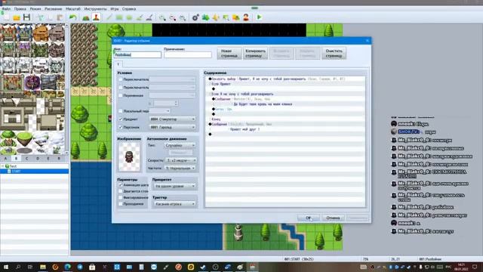Click the Примечание note input field
The image size is (483, 272).
coord(188,54)
